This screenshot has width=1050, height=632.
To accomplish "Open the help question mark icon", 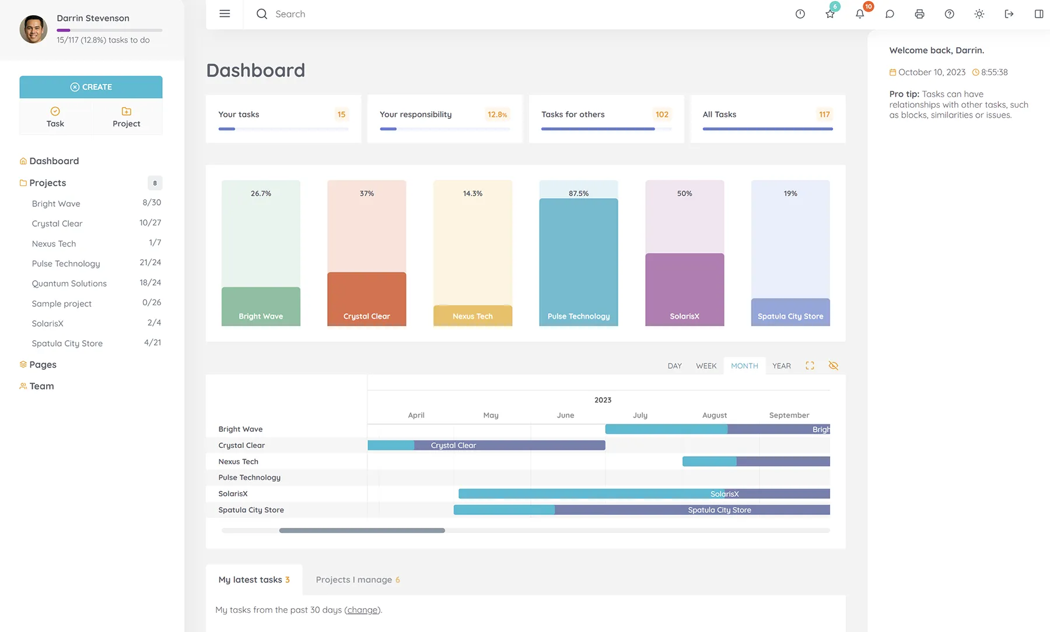I will click(949, 14).
